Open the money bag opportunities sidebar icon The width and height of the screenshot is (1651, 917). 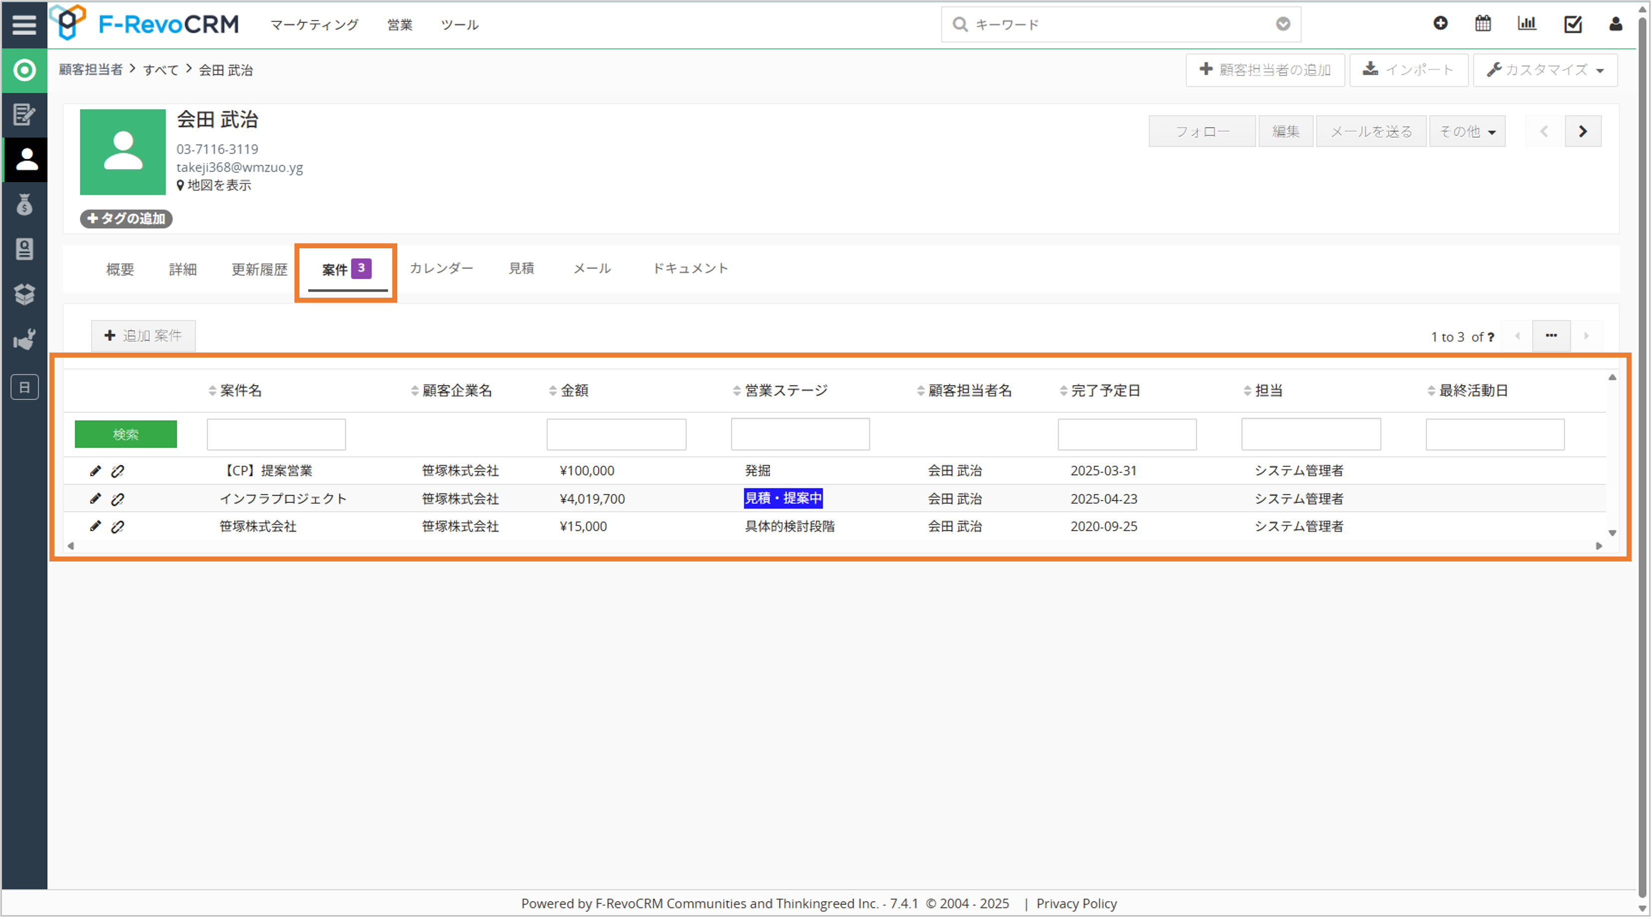click(x=24, y=204)
